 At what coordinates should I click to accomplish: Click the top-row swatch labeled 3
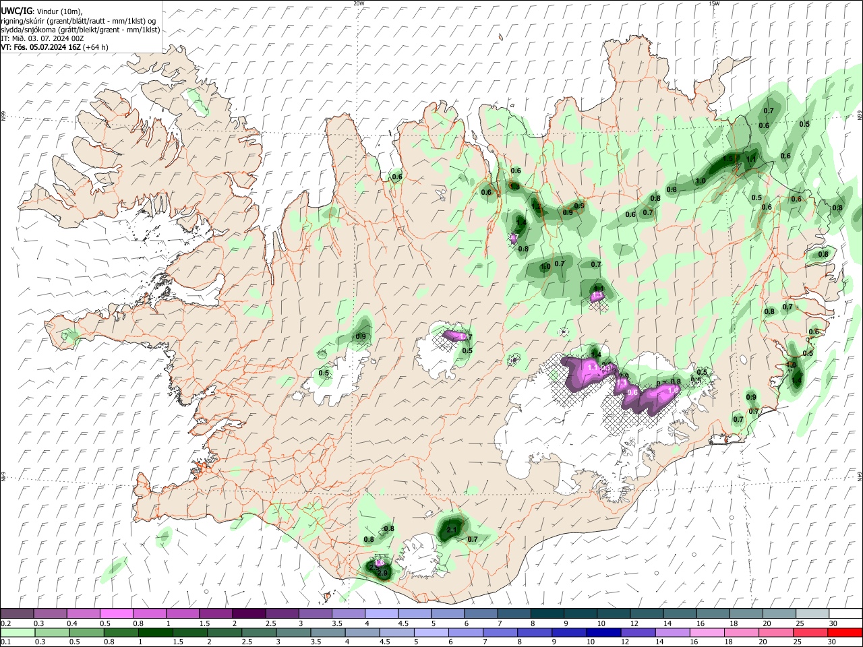[314, 613]
